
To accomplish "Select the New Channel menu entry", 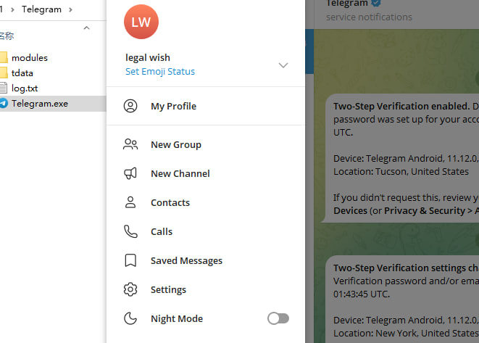I will (x=180, y=173).
